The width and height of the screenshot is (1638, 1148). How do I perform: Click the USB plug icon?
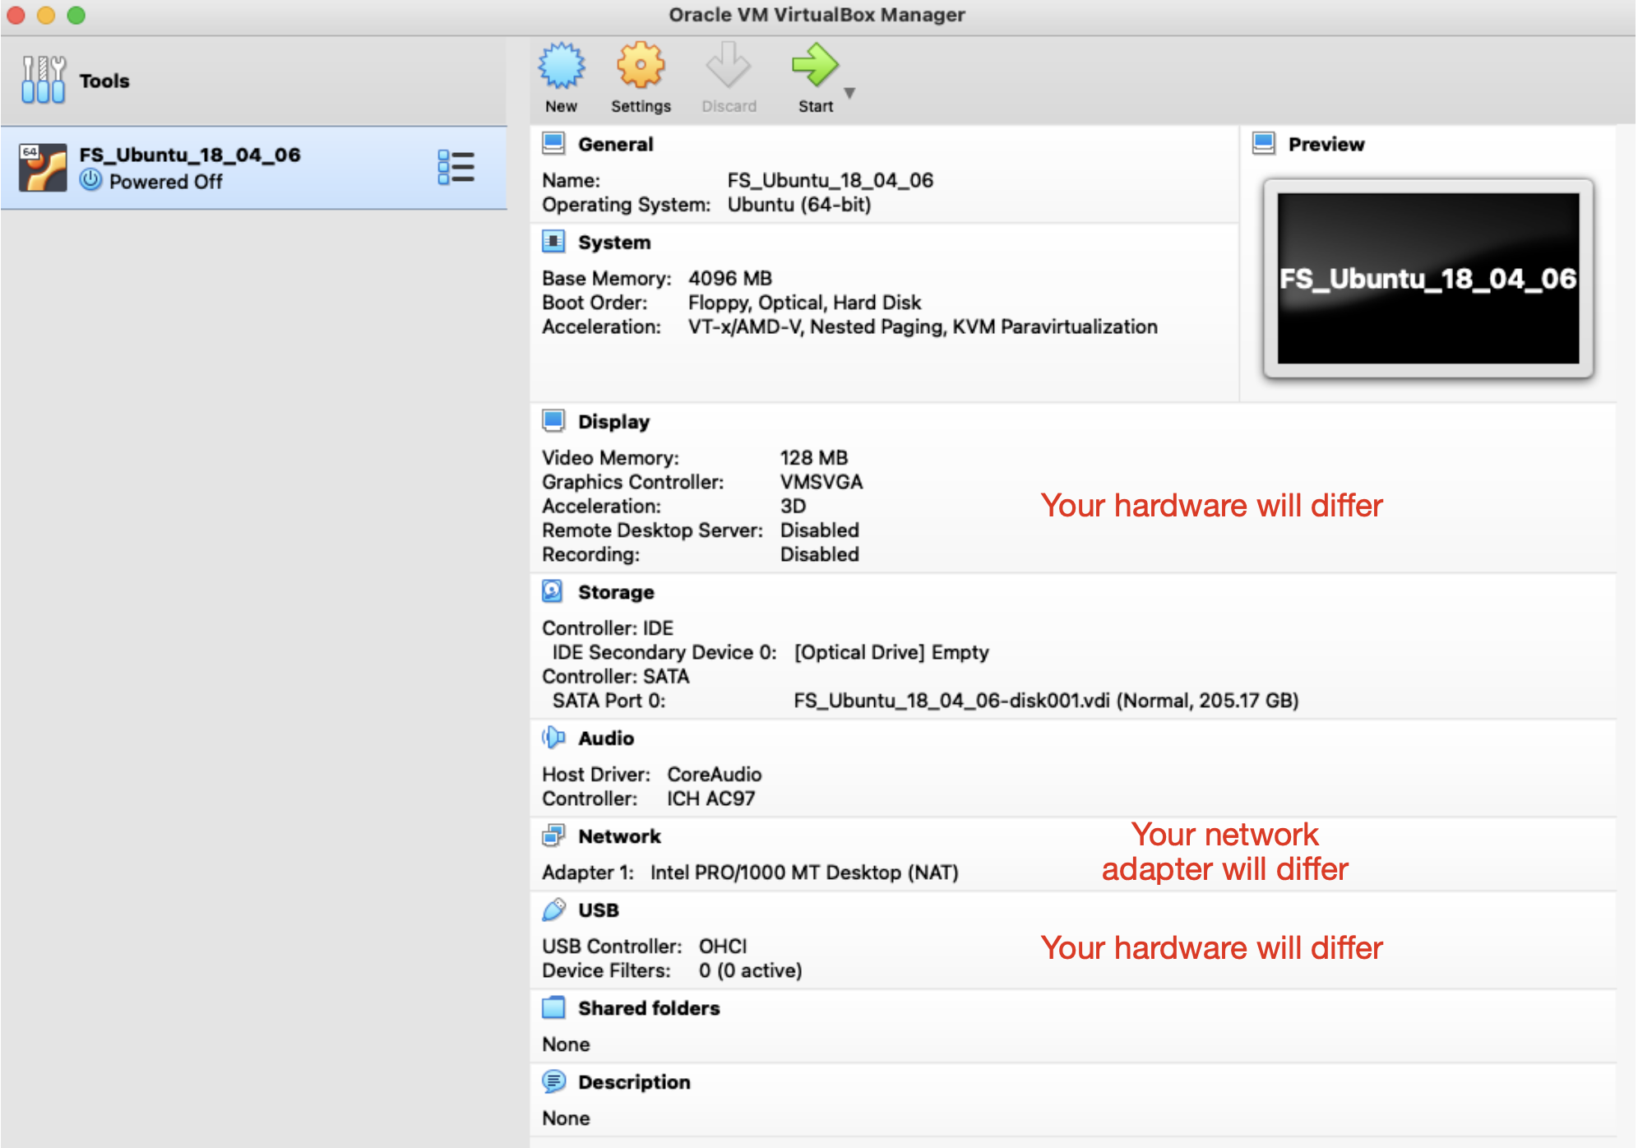point(553,910)
